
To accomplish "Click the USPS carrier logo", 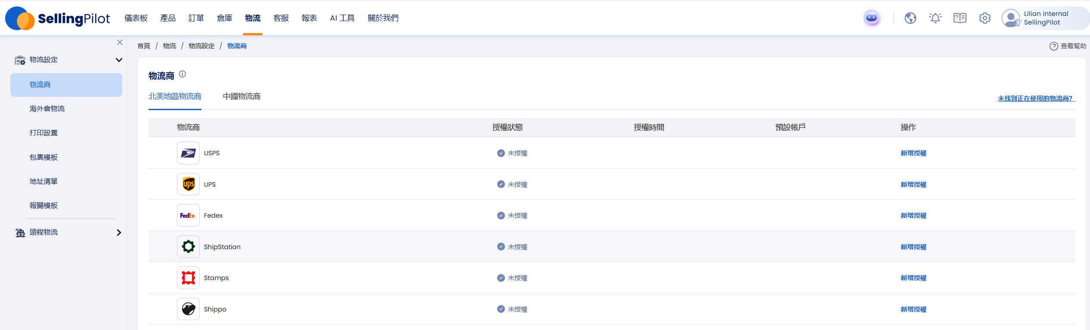I will tap(188, 153).
